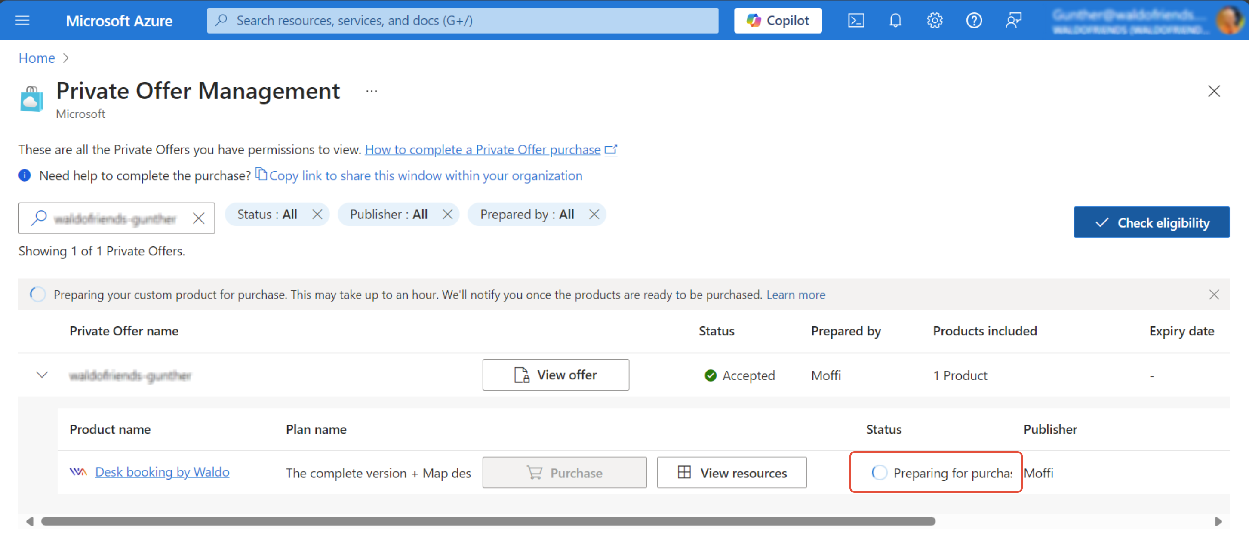Screen dimensions: 1249x557
Task: Open notifications bell
Action: [895, 20]
